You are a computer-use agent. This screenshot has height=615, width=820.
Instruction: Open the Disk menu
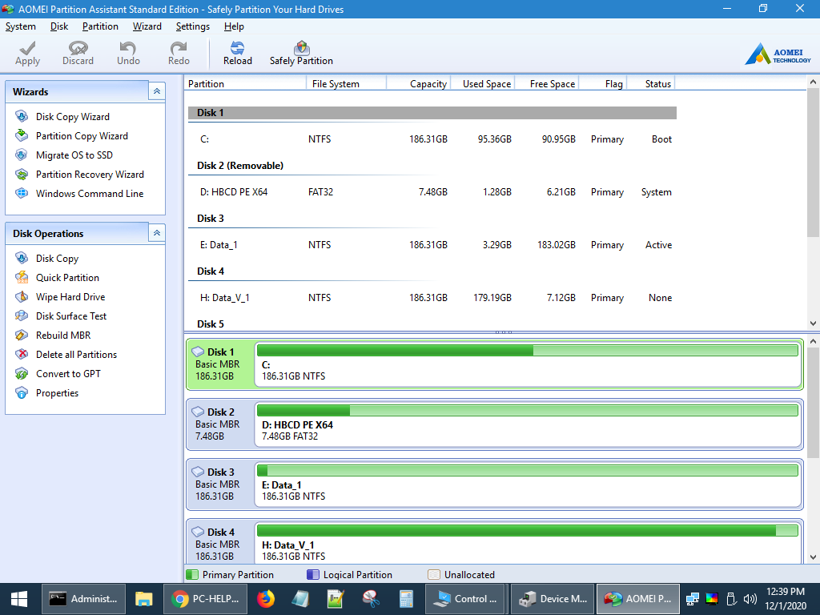[x=58, y=26]
